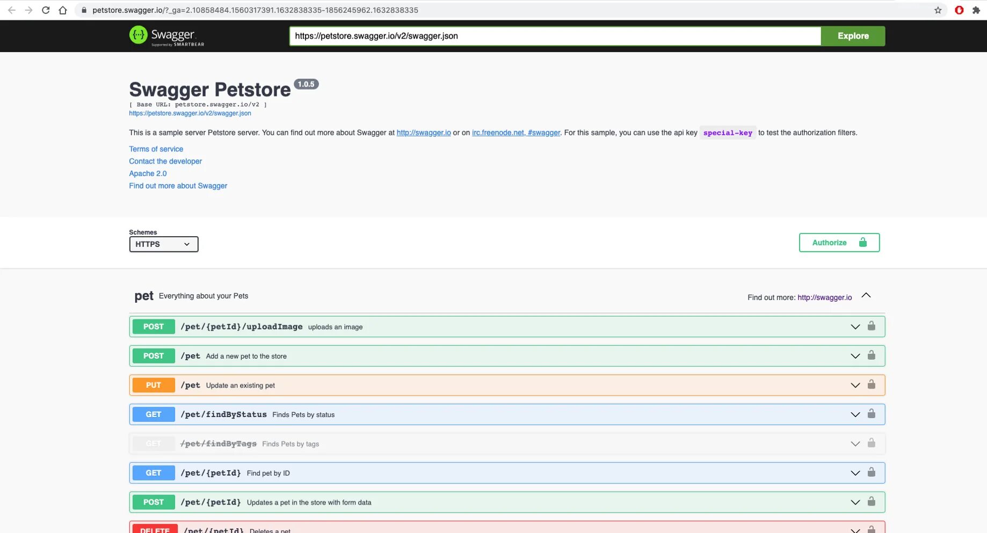Open http://swagger.io link in pet section header
This screenshot has width=987, height=533.
coord(825,297)
